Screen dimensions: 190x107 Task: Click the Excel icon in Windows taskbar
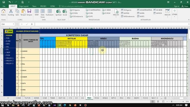click(60, 105)
